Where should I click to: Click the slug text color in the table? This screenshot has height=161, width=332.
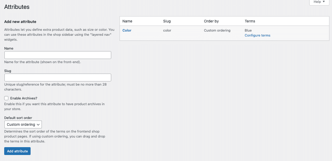pos(167,30)
